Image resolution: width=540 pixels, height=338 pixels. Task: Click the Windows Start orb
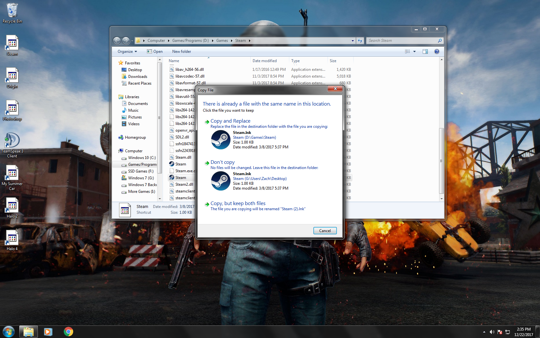coord(9,332)
